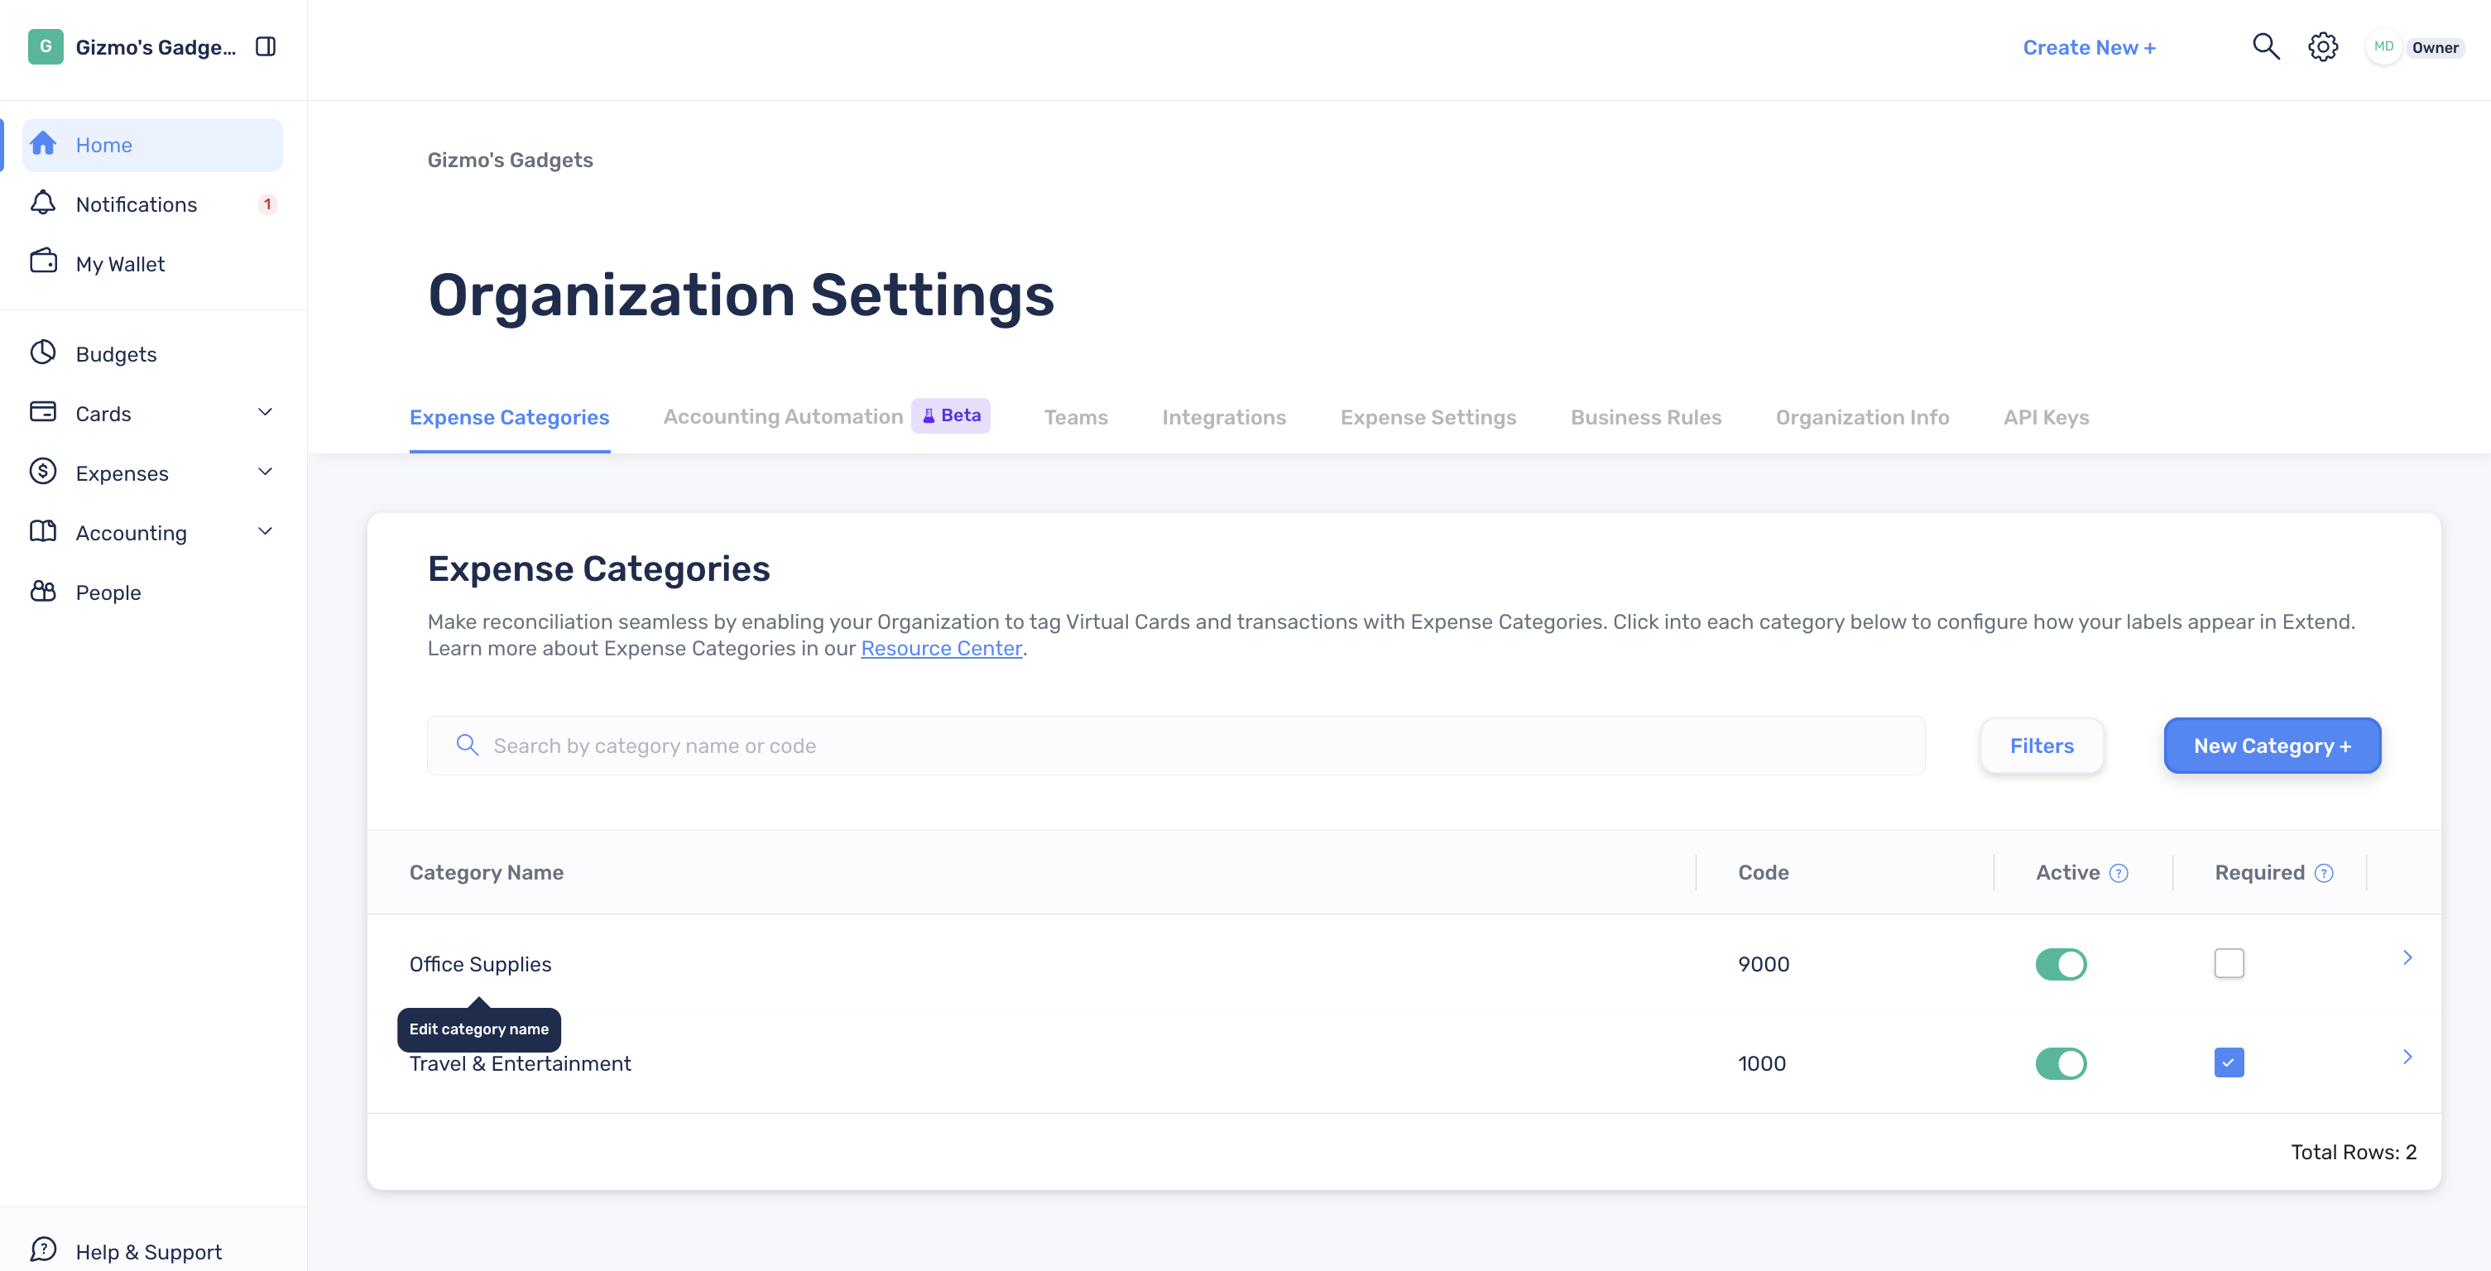2491x1271 pixels.
Task: Select the Expense Categories tab
Action: pyautogui.click(x=510, y=418)
